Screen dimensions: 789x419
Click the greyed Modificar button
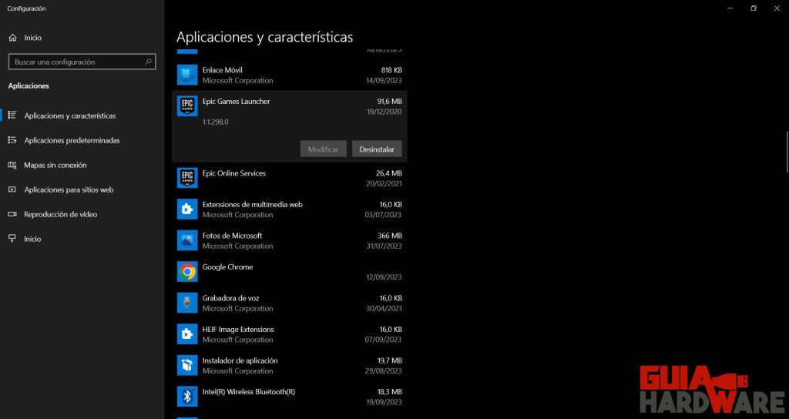pos(323,149)
